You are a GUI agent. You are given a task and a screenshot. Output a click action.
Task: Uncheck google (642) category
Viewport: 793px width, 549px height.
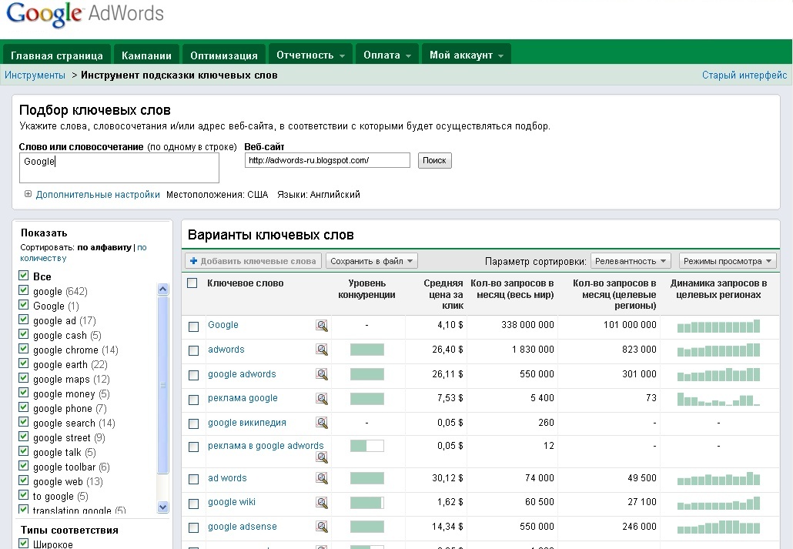pyautogui.click(x=23, y=290)
